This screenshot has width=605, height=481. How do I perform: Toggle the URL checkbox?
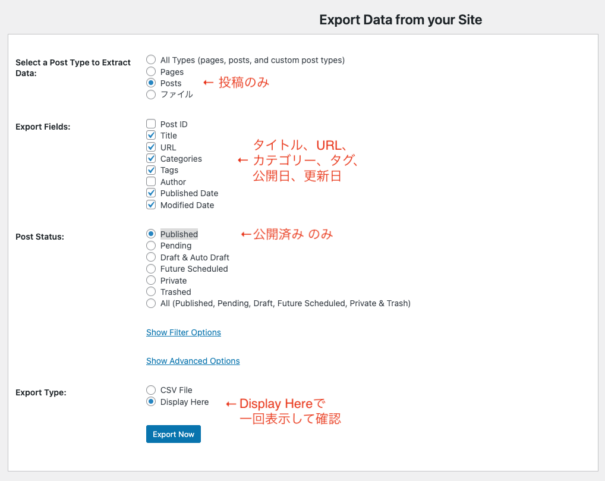(151, 147)
